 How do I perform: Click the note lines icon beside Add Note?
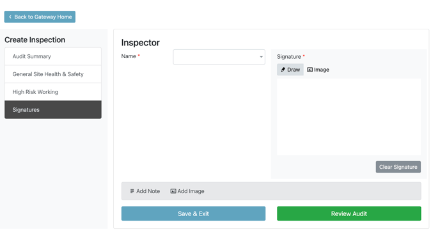coord(132,191)
